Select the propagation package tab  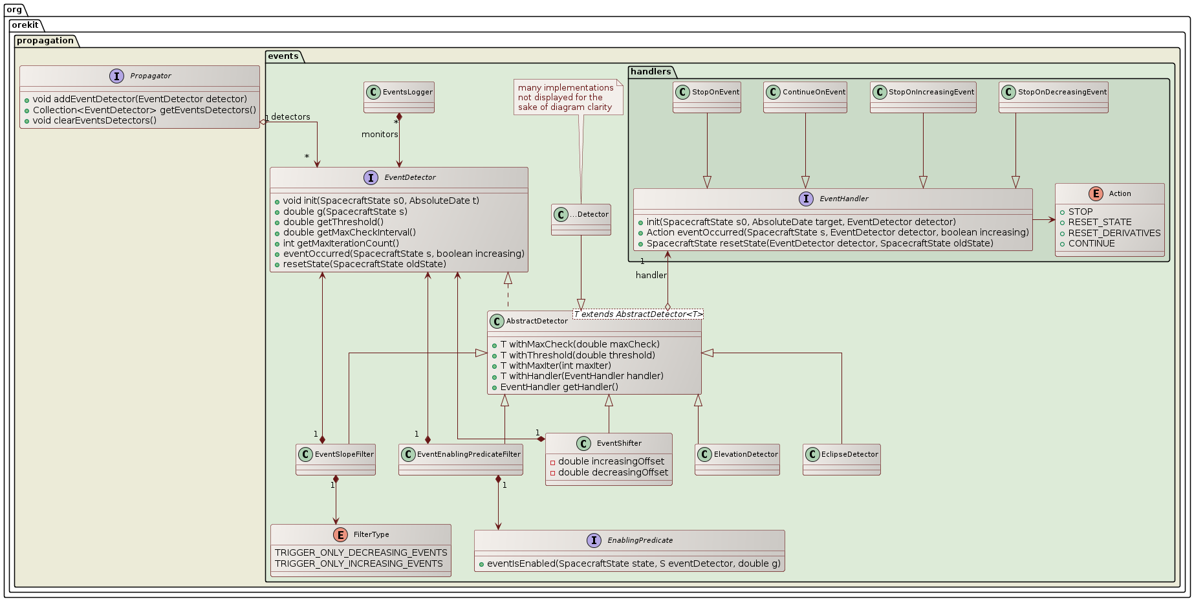(x=45, y=41)
